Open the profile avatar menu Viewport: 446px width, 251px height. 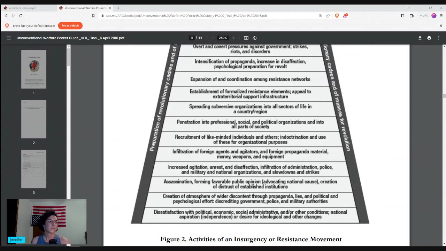click(x=434, y=16)
